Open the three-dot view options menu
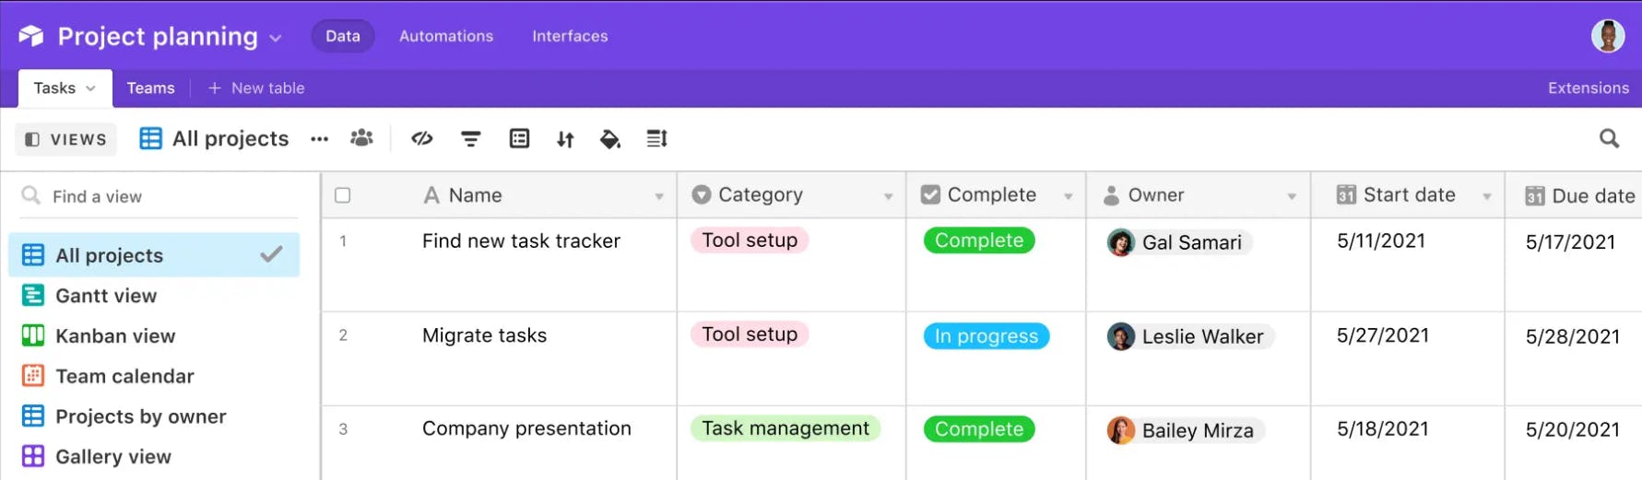1642x480 pixels. 319,139
